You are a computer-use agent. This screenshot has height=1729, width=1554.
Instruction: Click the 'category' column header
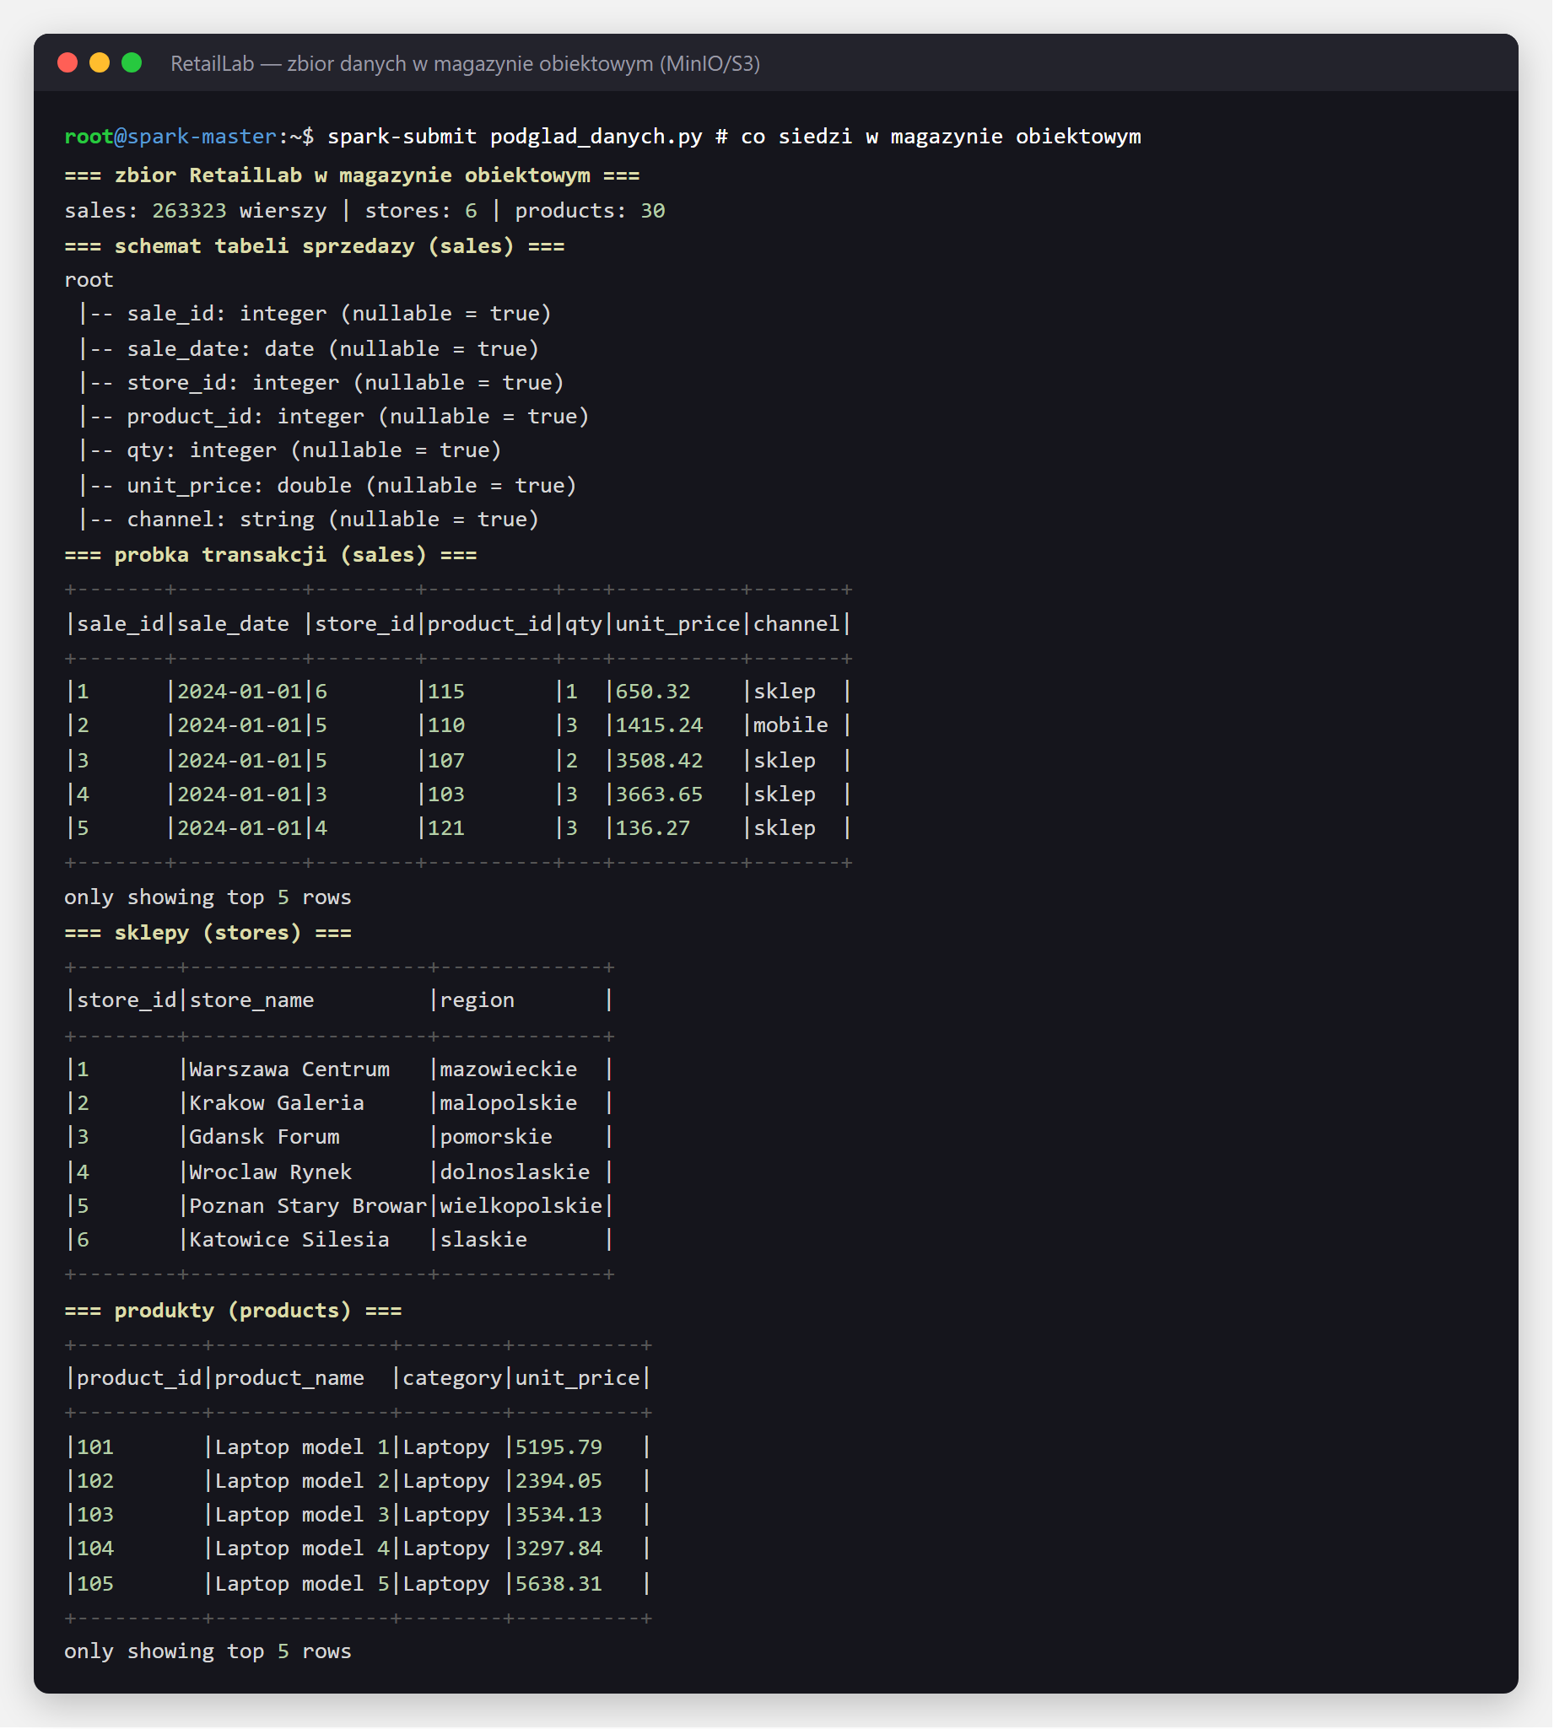(x=452, y=1378)
